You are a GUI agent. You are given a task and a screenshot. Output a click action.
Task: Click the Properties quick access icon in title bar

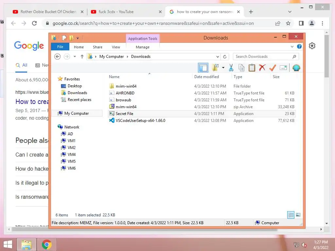point(64,38)
